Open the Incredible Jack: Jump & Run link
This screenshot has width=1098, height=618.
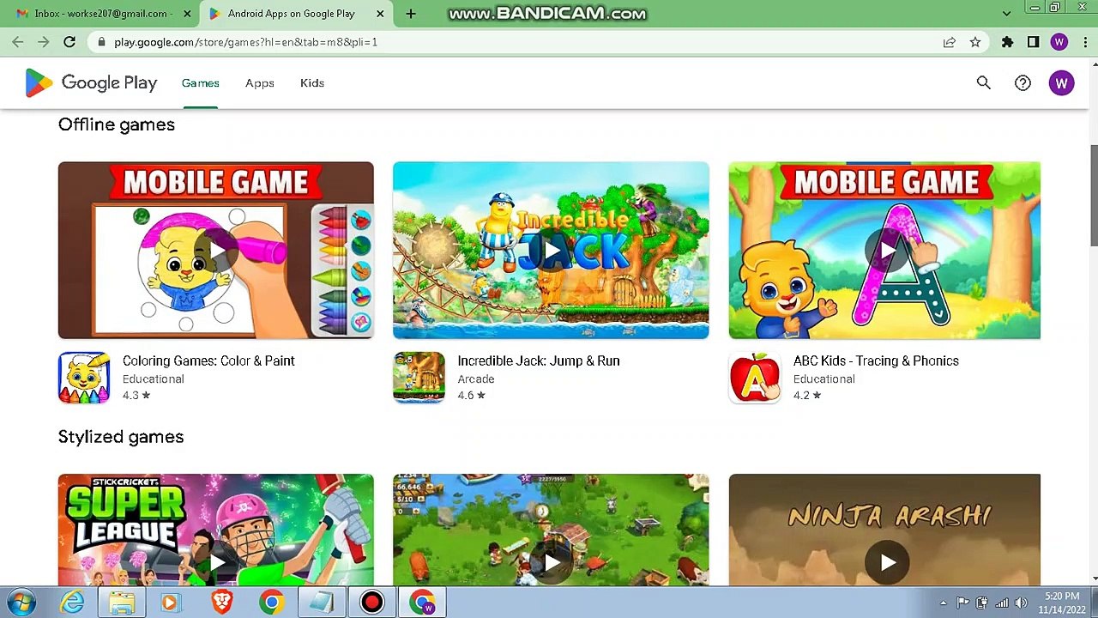[x=538, y=360]
